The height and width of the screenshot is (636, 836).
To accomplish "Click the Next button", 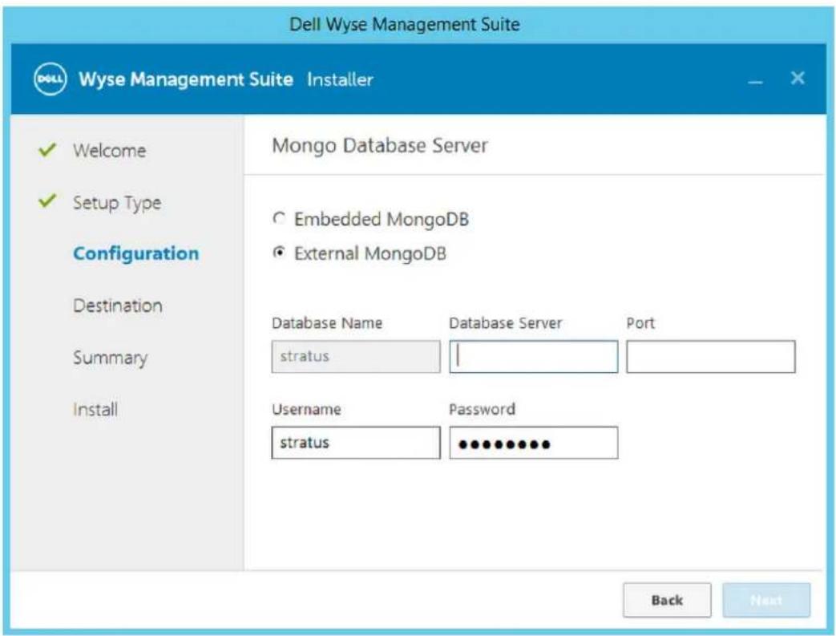I will coord(766,600).
